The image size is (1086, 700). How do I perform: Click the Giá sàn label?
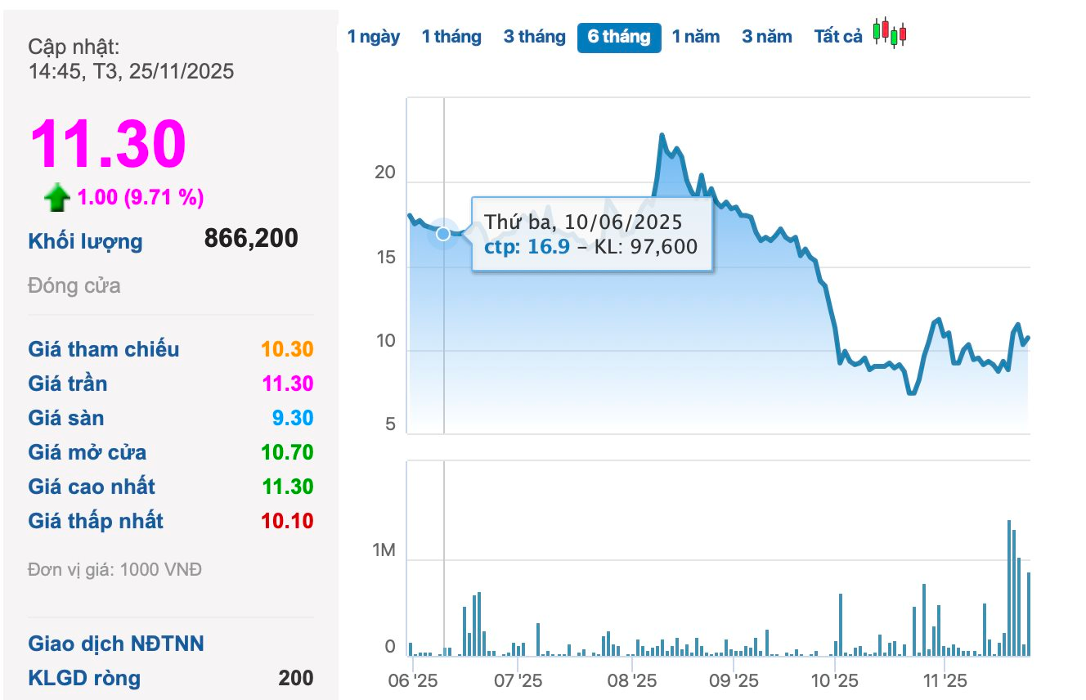pyautogui.click(x=66, y=418)
